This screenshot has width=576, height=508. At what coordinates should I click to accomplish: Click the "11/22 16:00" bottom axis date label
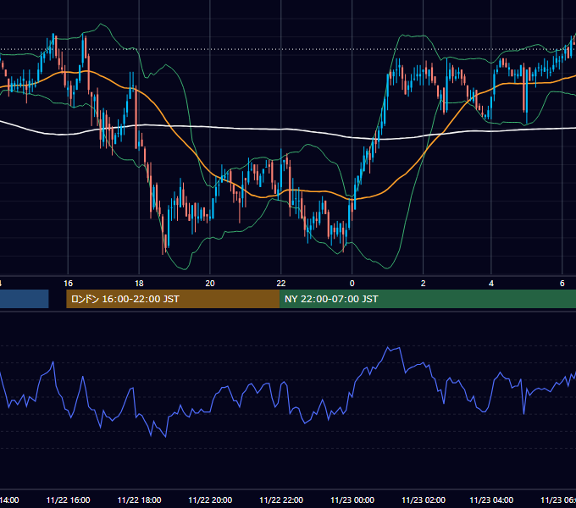pyautogui.click(x=68, y=500)
